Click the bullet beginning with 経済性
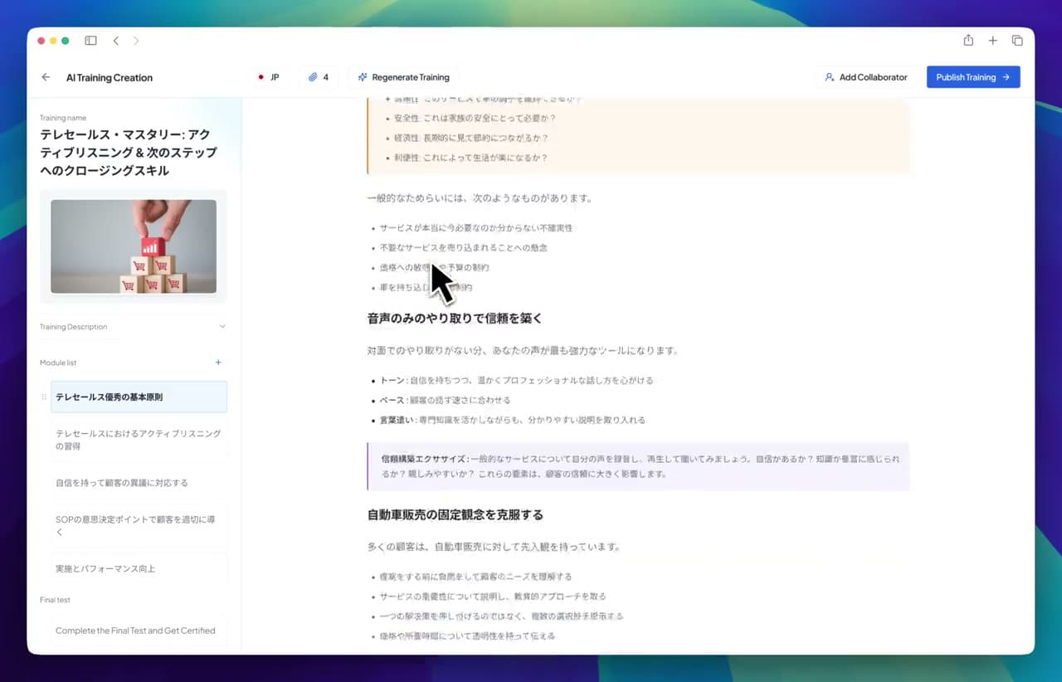 coord(470,139)
